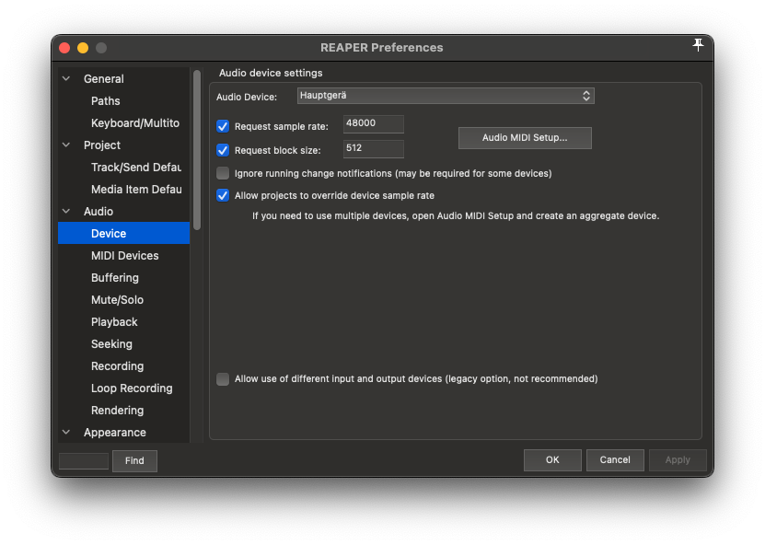Click the Find button
This screenshot has height=545, width=765.
click(134, 460)
